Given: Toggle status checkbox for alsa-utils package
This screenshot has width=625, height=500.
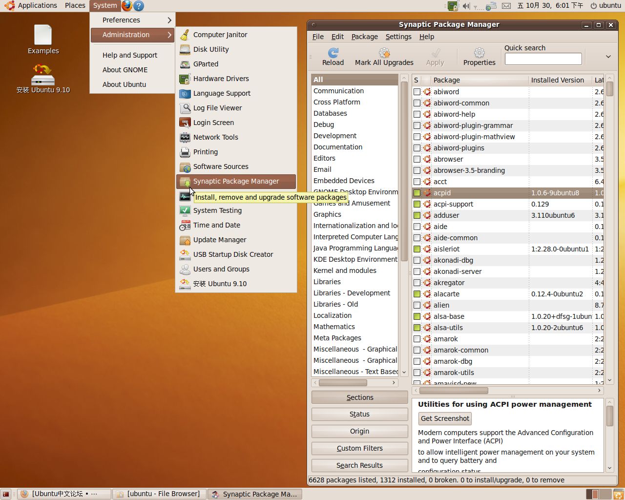Looking at the screenshot, I should [x=417, y=328].
